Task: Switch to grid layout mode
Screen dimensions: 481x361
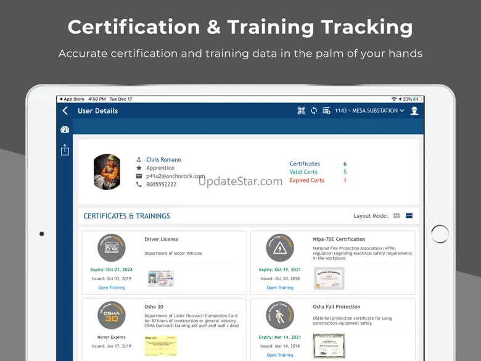Action: [397, 216]
